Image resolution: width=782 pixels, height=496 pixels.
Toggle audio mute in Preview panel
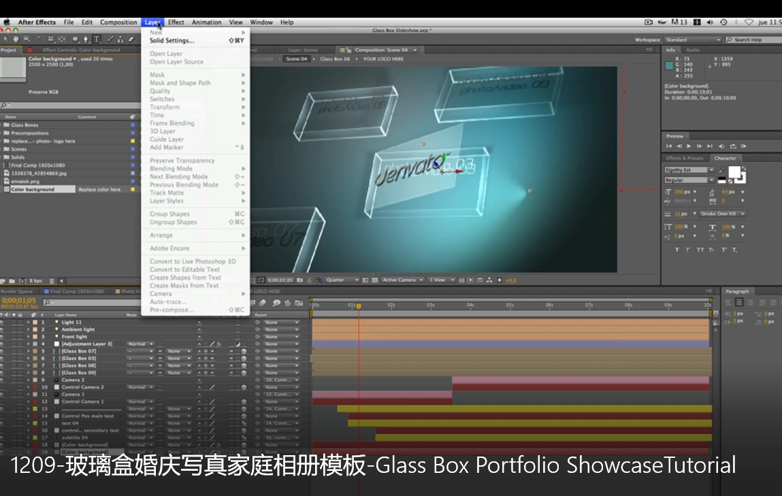click(x=721, y=146)
